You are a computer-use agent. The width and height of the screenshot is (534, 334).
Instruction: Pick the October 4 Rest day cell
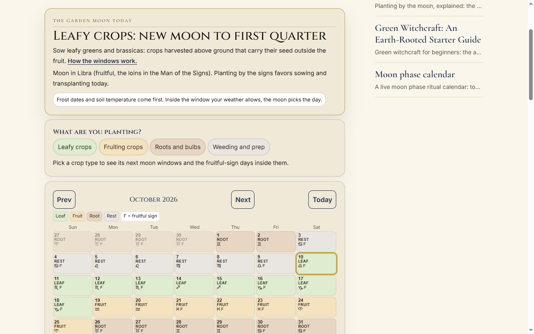[73, 263]
